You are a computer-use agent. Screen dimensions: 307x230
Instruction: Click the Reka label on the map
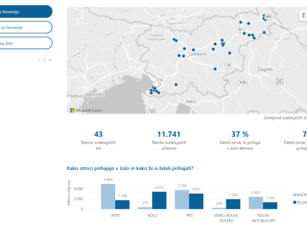coord(191,102)
